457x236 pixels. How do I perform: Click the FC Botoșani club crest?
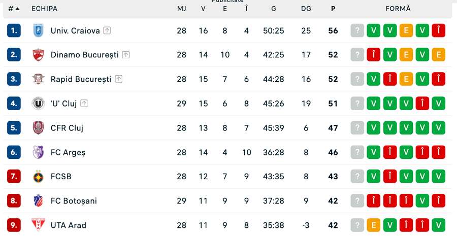point(38,201)
